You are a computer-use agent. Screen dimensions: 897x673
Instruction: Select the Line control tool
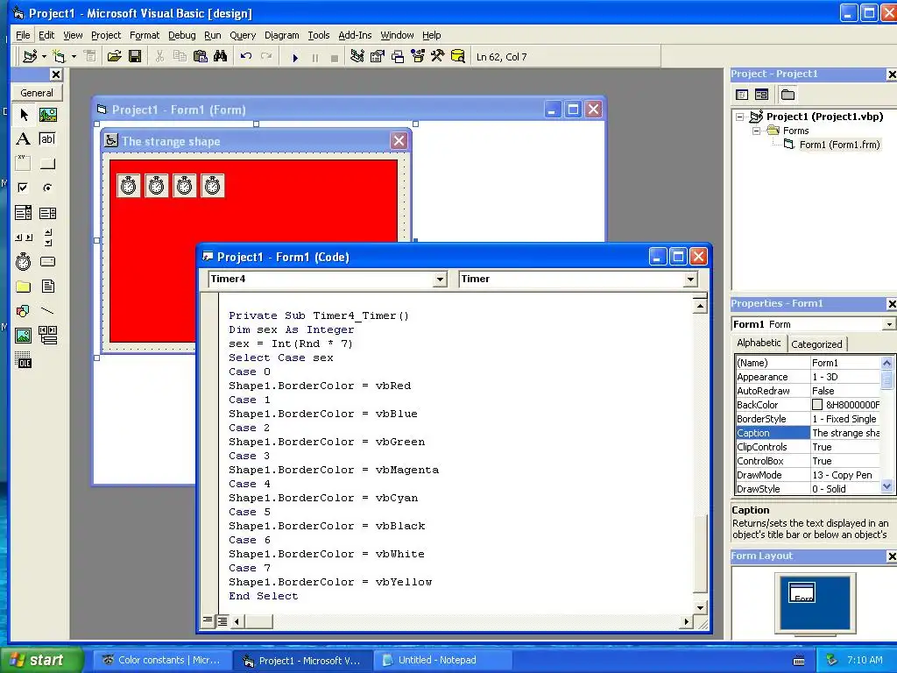click(47, 311)
